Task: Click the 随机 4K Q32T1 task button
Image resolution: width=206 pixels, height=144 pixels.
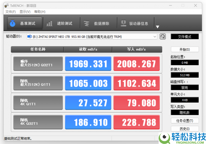Action: click(x=38, y=122)
